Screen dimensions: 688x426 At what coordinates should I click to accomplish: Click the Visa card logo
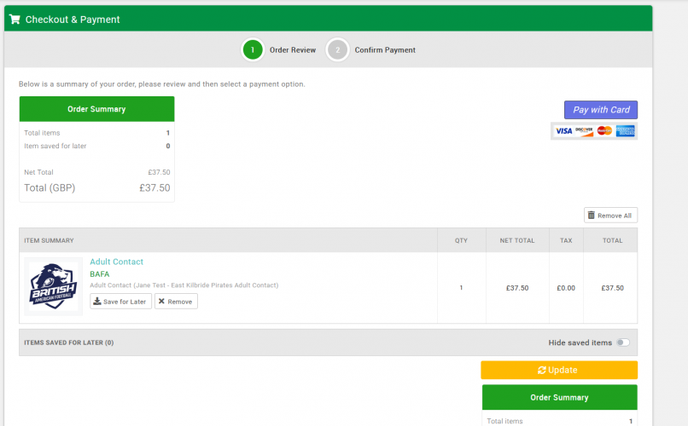click(563, 131)
